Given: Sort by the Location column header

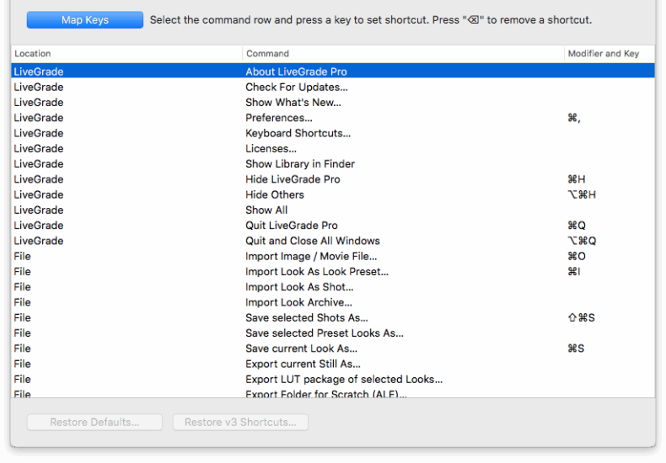Looking at the screenshot, I should [126, 54].
